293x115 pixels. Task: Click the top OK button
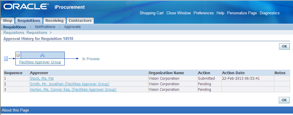(284, 46)
